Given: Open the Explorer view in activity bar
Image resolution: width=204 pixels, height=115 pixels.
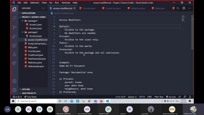Looking at the screenshot, I should 14,9.
